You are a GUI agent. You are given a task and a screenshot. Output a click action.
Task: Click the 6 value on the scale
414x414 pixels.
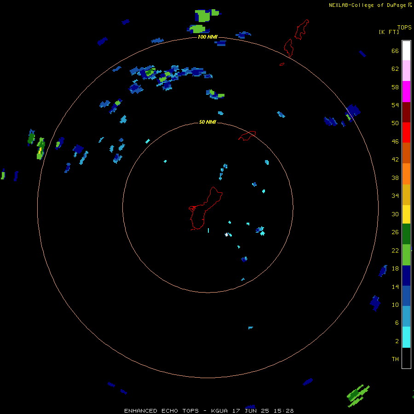click(x=397, y=323)
